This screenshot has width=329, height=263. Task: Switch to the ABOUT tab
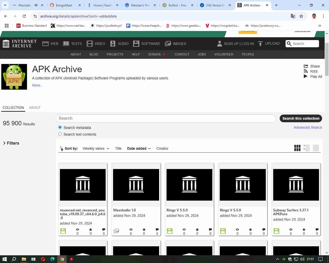click(35, 108)
